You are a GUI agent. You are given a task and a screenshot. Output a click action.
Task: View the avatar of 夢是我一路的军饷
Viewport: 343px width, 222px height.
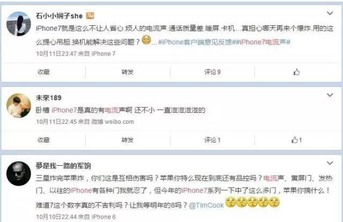(19, 174)
